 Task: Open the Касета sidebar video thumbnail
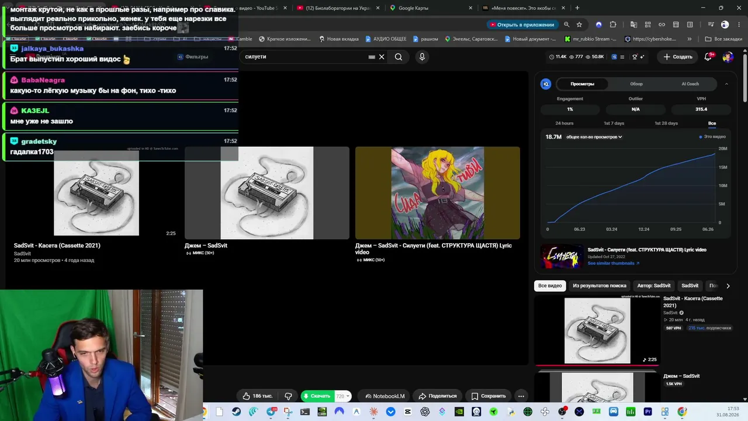597,331
